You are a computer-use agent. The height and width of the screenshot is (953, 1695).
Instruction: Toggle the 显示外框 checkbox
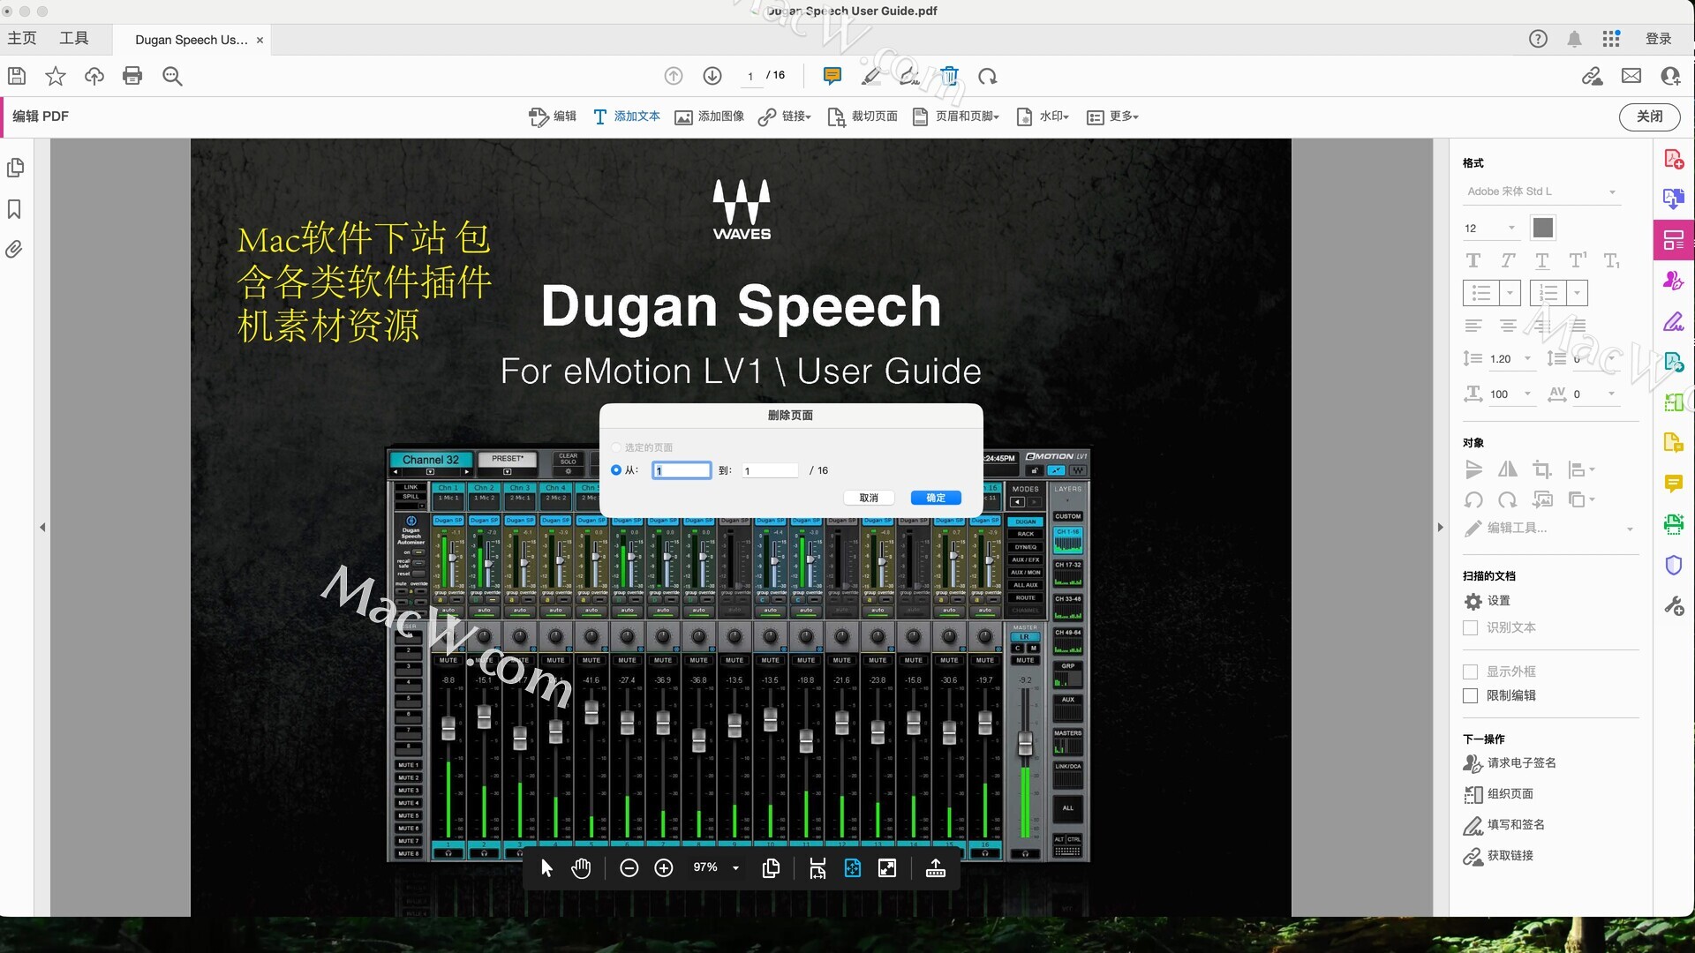(1470, 672)
